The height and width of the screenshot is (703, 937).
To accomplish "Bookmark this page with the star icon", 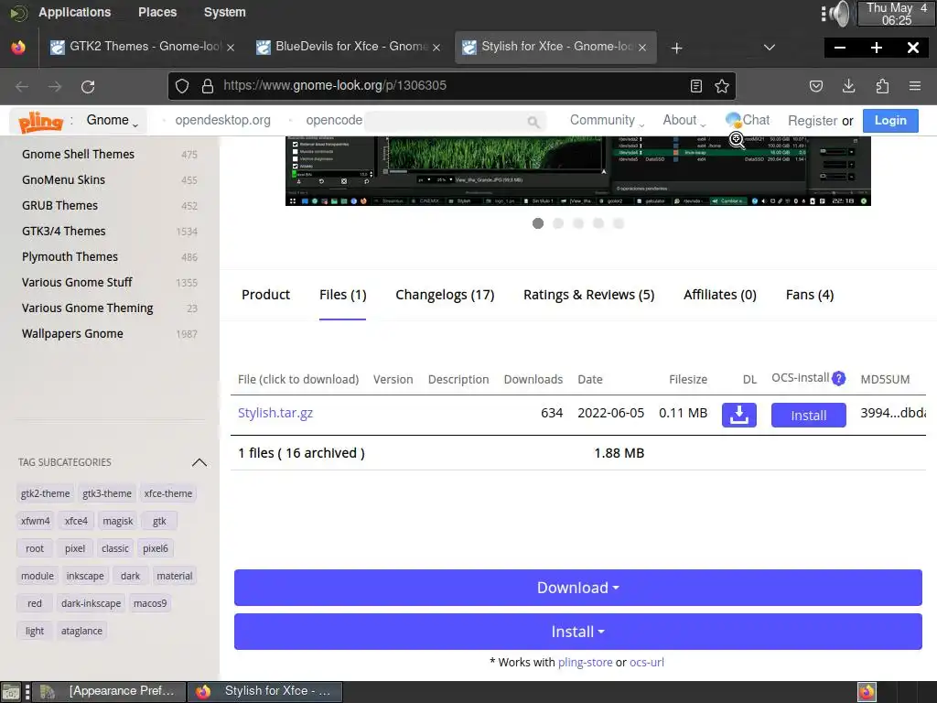I will (722, 86).
